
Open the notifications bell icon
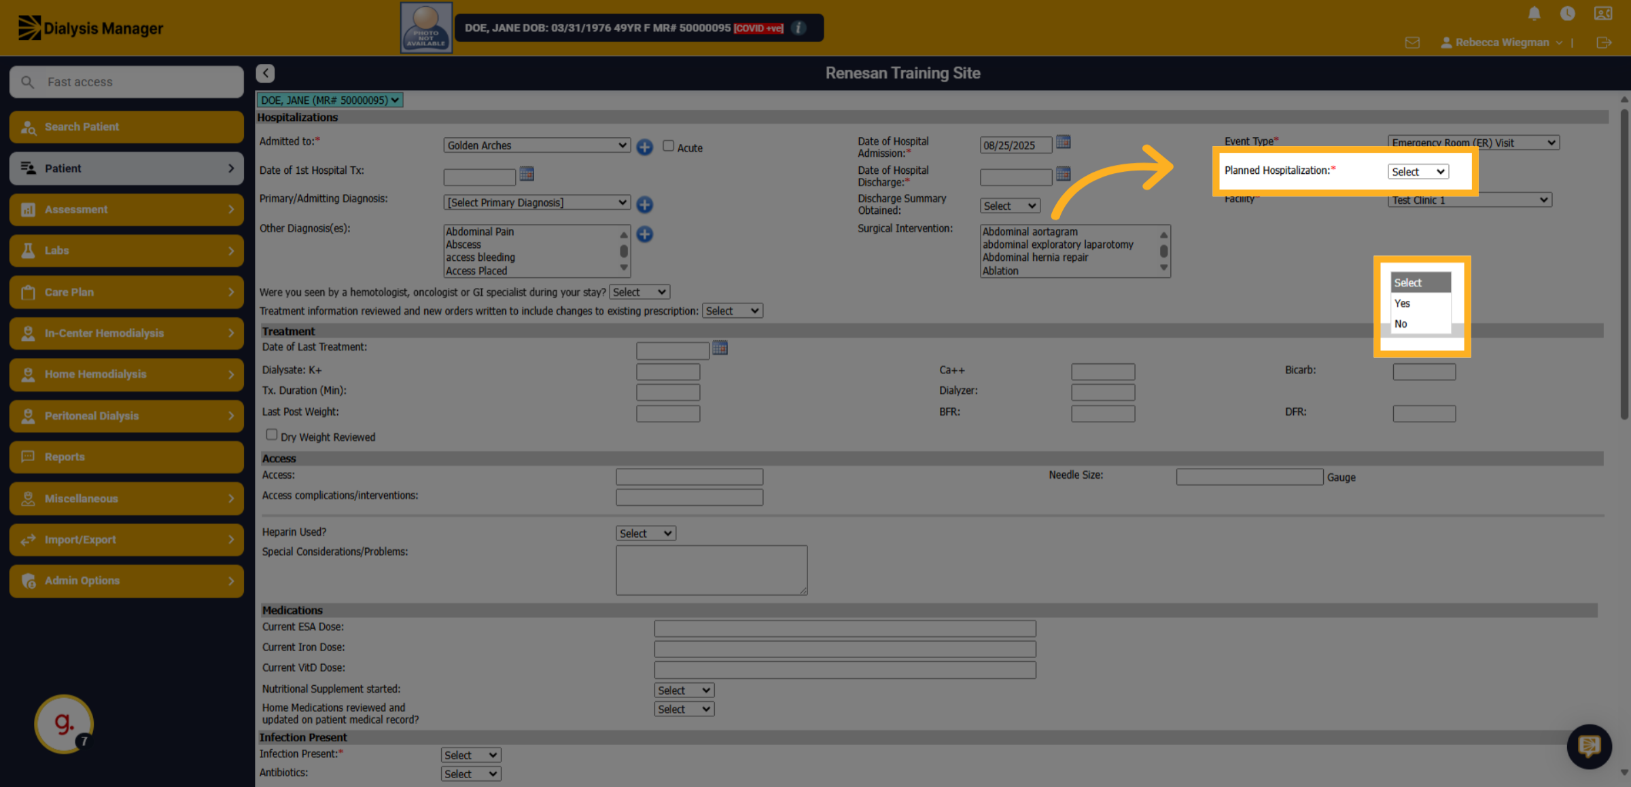[x=1534, y=14]
